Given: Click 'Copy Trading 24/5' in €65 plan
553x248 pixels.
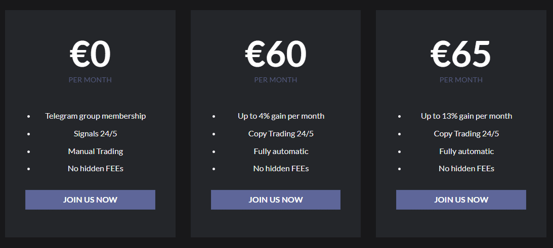Looking at the screenshot, I should [466, 133].
